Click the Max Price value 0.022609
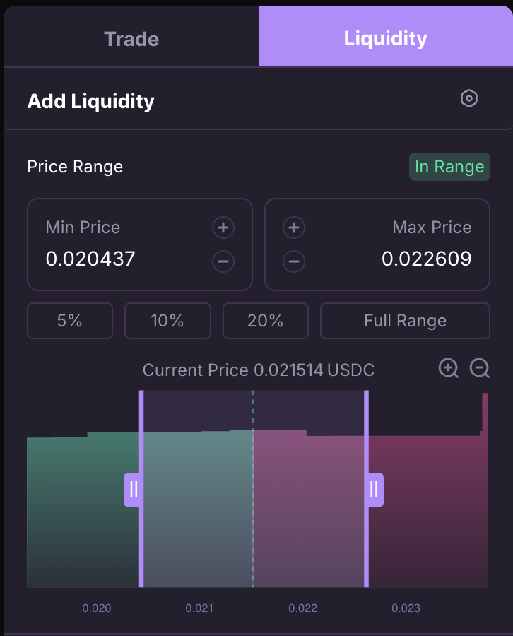The height and width of the screenshot is (636, 513). [x=427, y=259]
